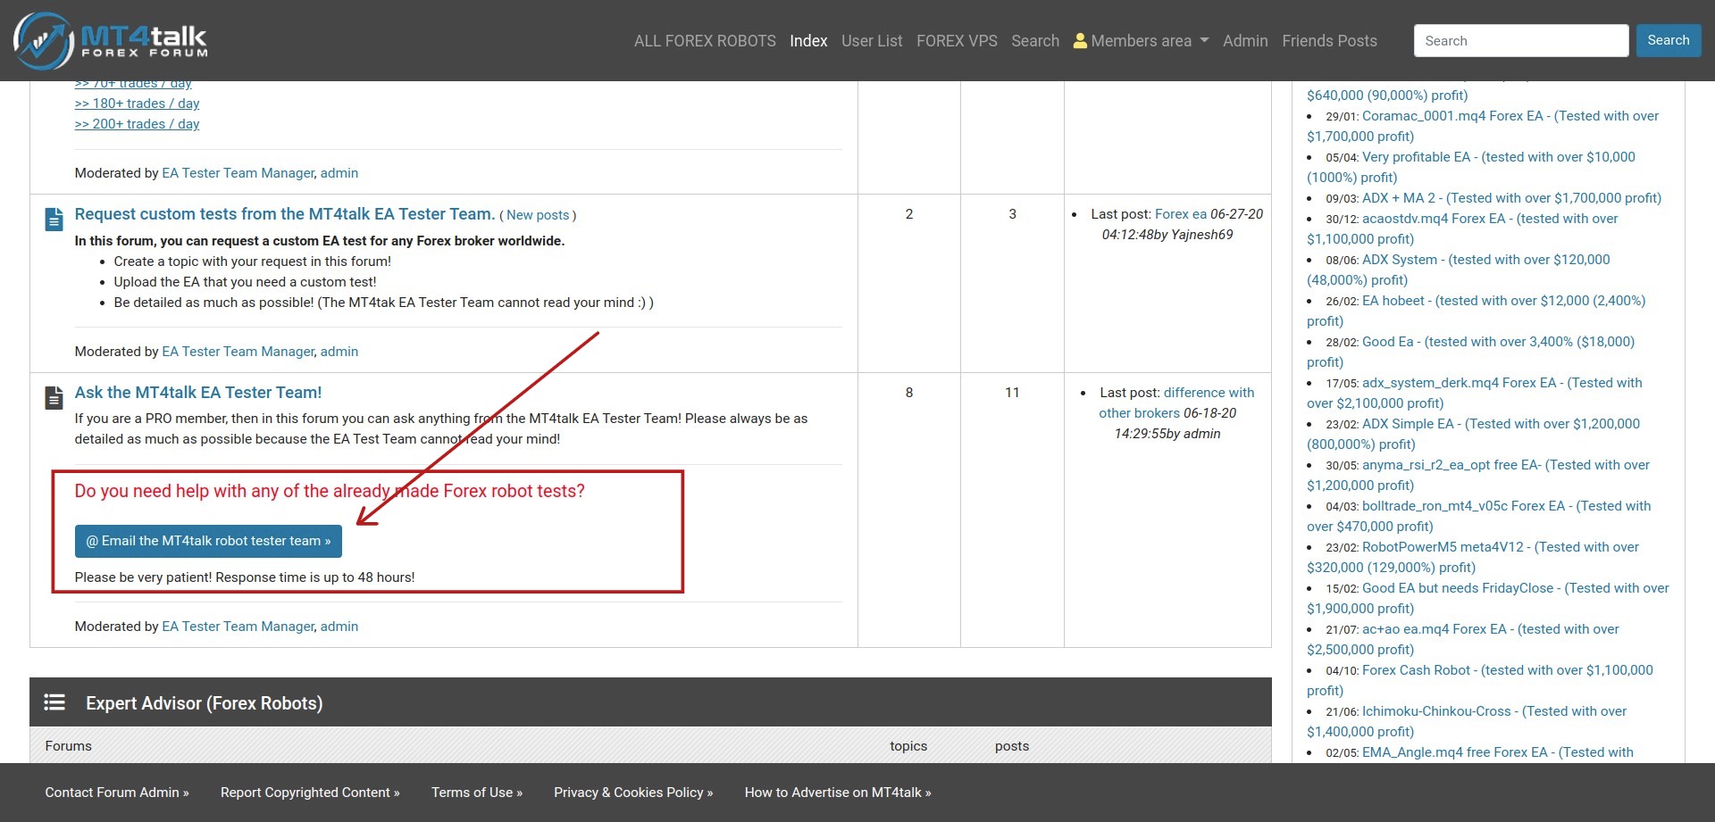
Task: Open ac+ao ea.mq4 Forex EA link
Action: pyautogui.click(x=1463, y=639)
